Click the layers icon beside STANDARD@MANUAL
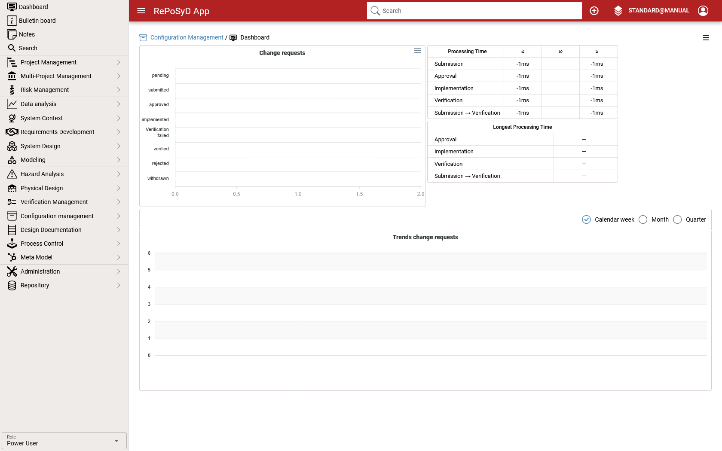Viewport: 722px width, 451px height. pos(618,11)
